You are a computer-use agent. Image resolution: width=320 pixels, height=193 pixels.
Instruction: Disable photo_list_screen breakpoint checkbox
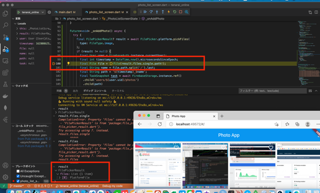(x=18, y=181)
